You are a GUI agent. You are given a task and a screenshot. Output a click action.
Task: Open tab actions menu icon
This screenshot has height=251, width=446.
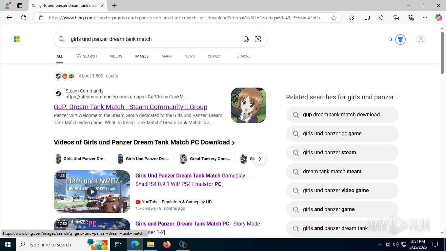pos(20,6)
